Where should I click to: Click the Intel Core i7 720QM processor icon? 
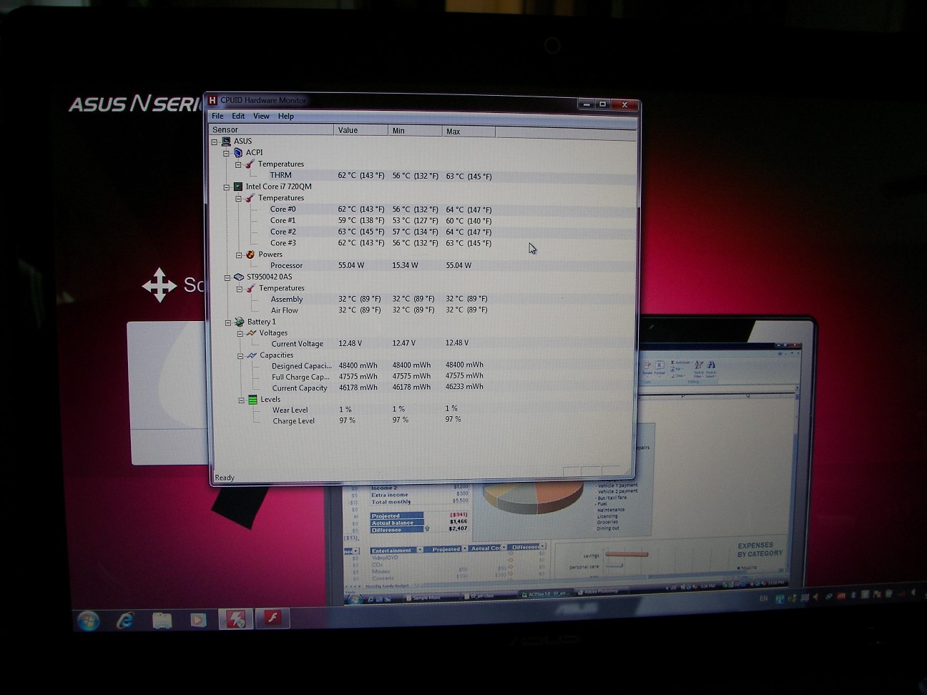[x=238, y=187]
